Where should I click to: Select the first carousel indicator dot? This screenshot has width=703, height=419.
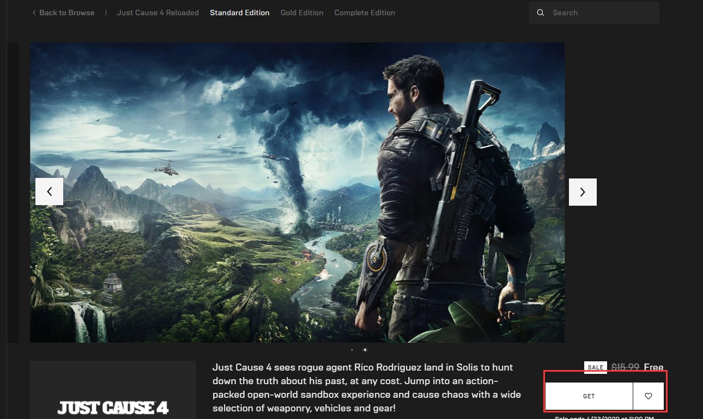[x=352, y=350]
